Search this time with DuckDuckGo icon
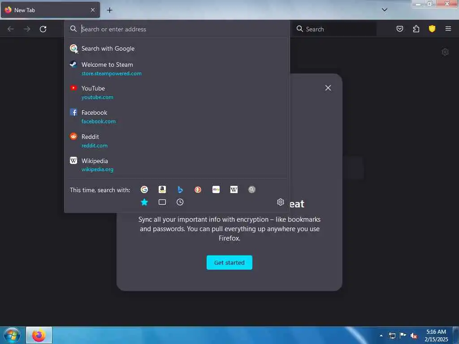Screen dimensions: 459x344 tap(198, 189)
